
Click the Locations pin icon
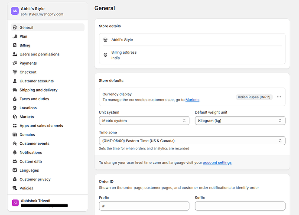click(15, 108)
